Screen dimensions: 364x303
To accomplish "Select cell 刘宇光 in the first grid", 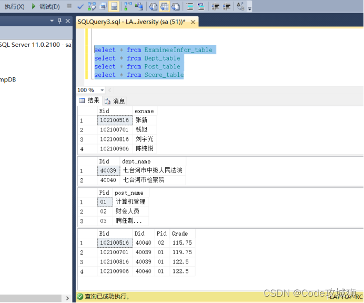I will [145, 139].
